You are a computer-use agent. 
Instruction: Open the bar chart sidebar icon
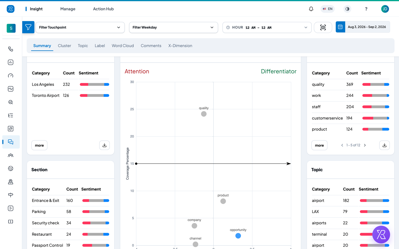point(11,62)
